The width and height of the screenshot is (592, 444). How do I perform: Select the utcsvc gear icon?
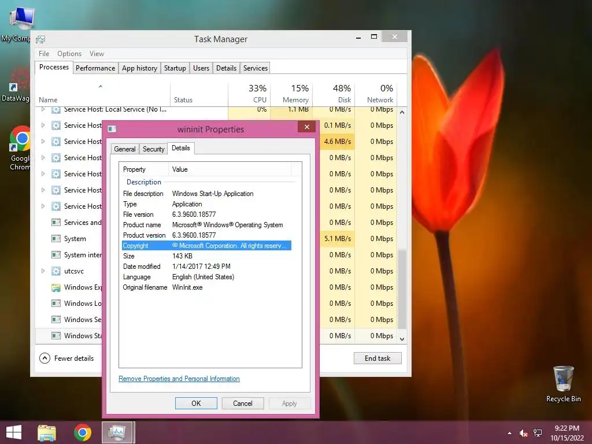click(56, 271)
